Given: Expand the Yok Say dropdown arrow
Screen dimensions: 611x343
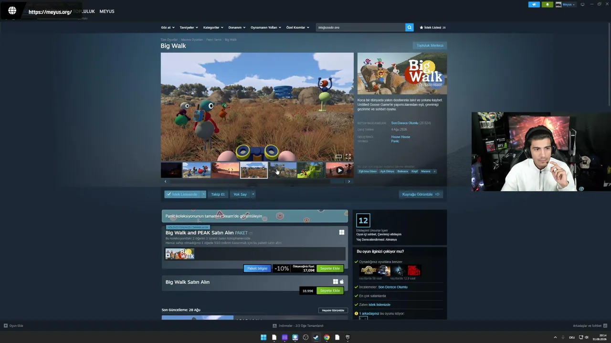Looking at the screenshot, I should pos(253,194).
